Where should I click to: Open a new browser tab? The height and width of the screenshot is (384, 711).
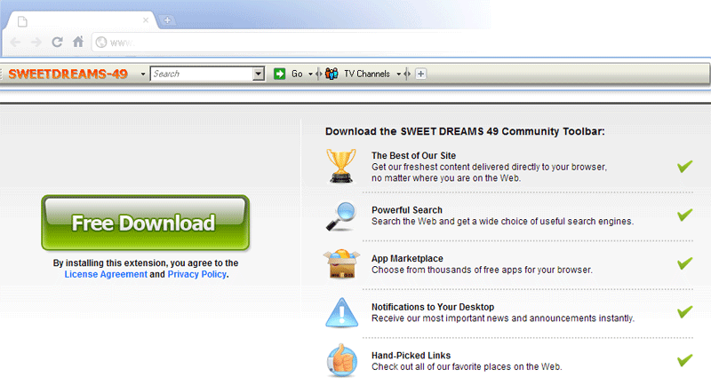(168, 20)
